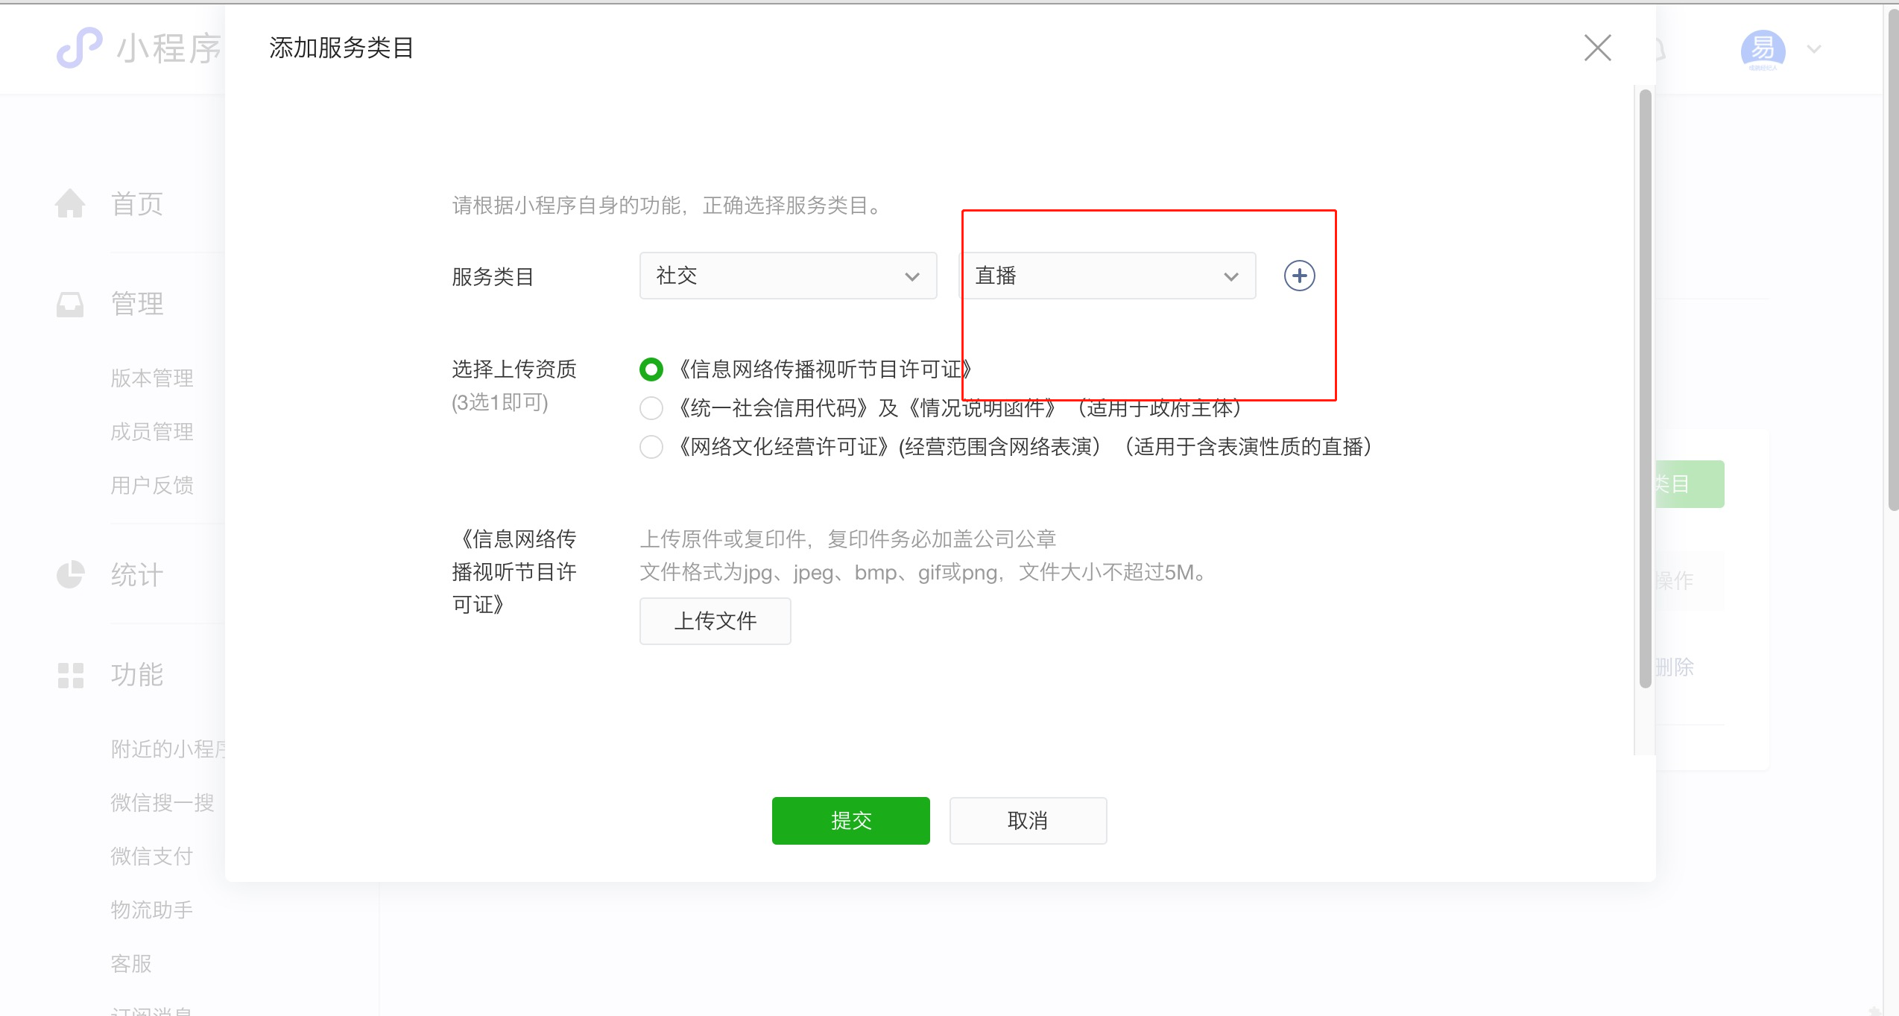Close the 添加服务类目 dialog with X
The height and width of the screenshot is (1016, 1899).
1597,48
